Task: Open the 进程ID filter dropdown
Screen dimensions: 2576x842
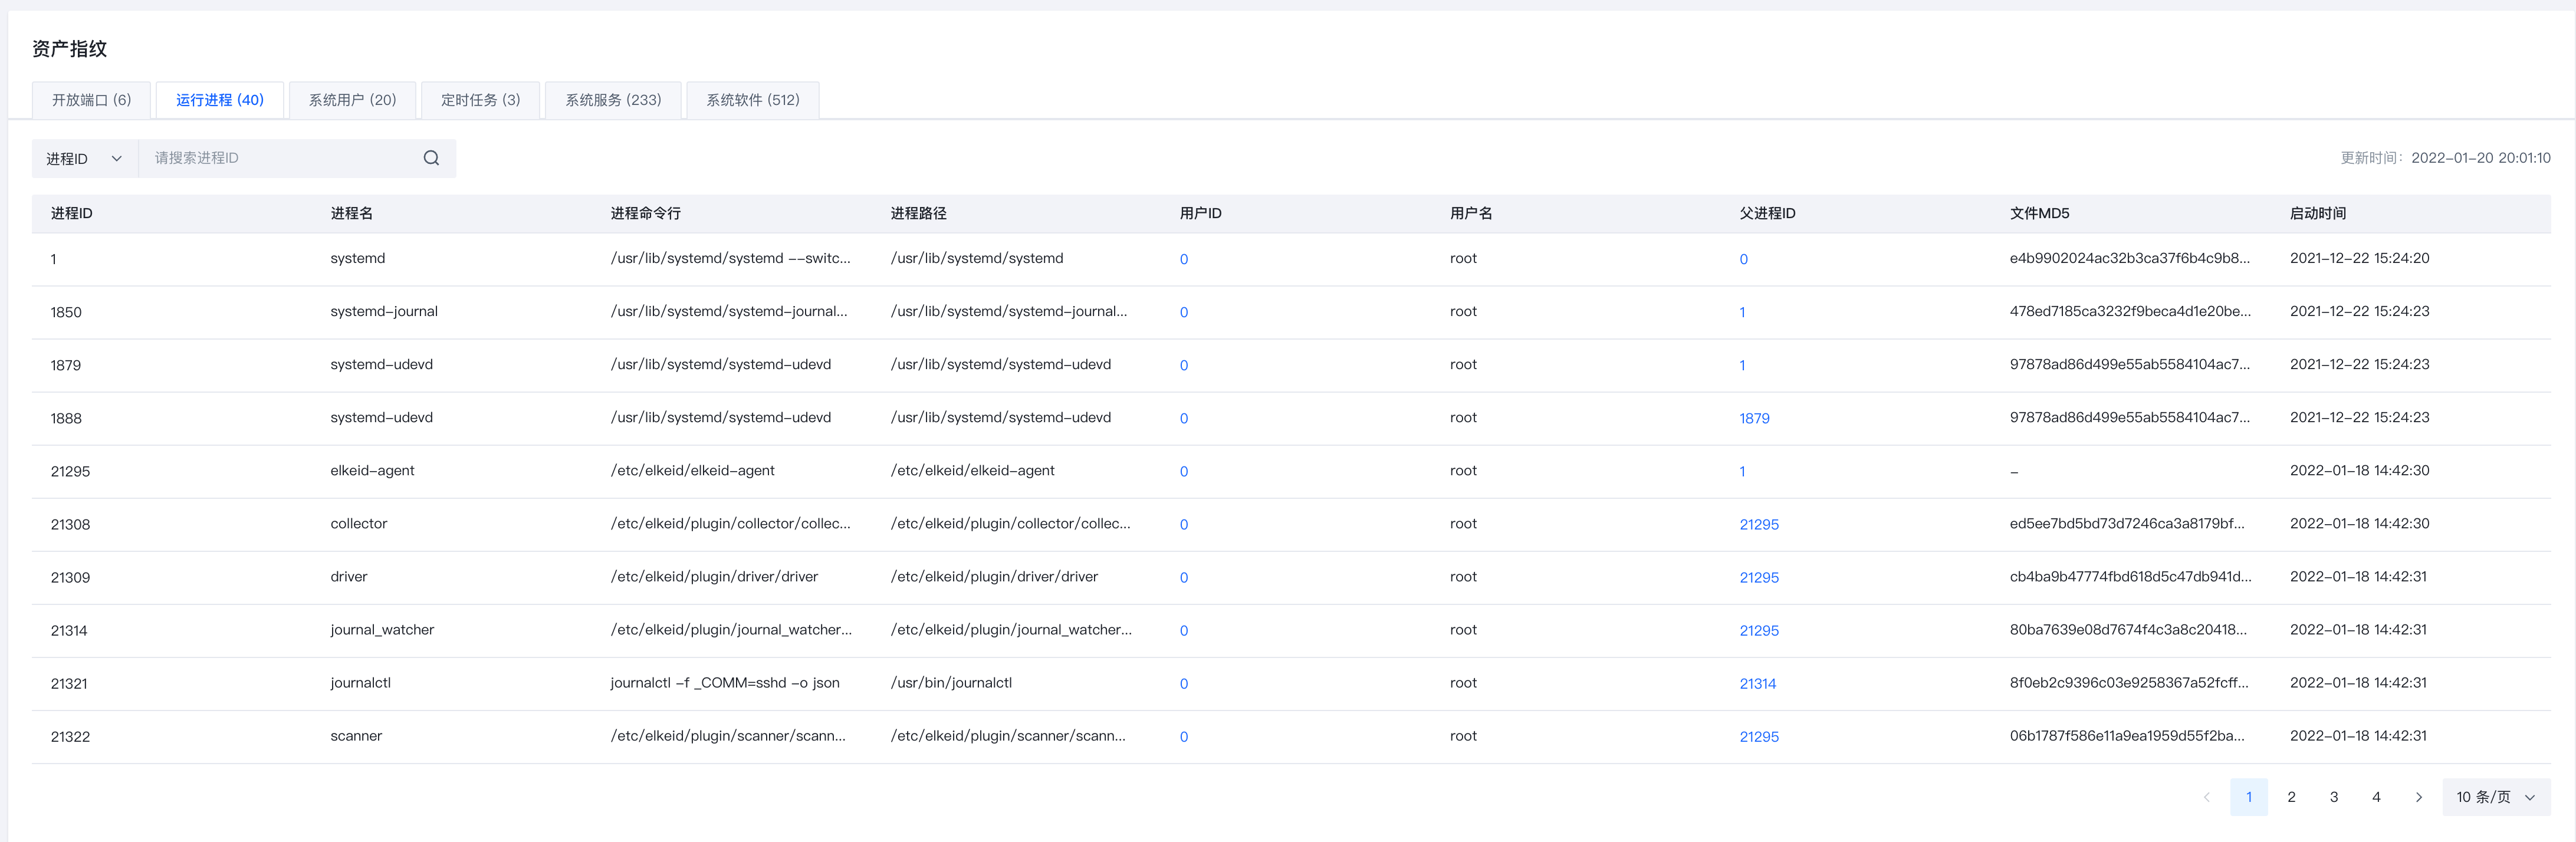Action: point(84,158)
